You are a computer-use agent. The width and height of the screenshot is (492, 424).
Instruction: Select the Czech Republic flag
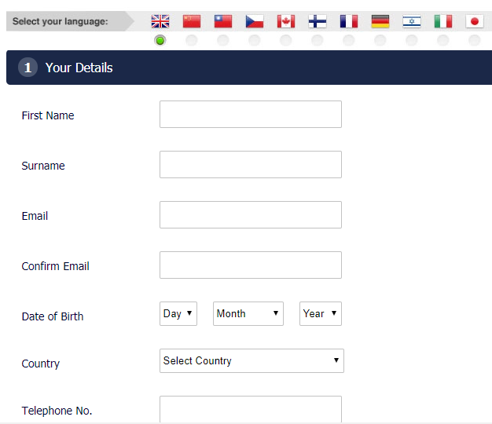(x=255, y=21)
